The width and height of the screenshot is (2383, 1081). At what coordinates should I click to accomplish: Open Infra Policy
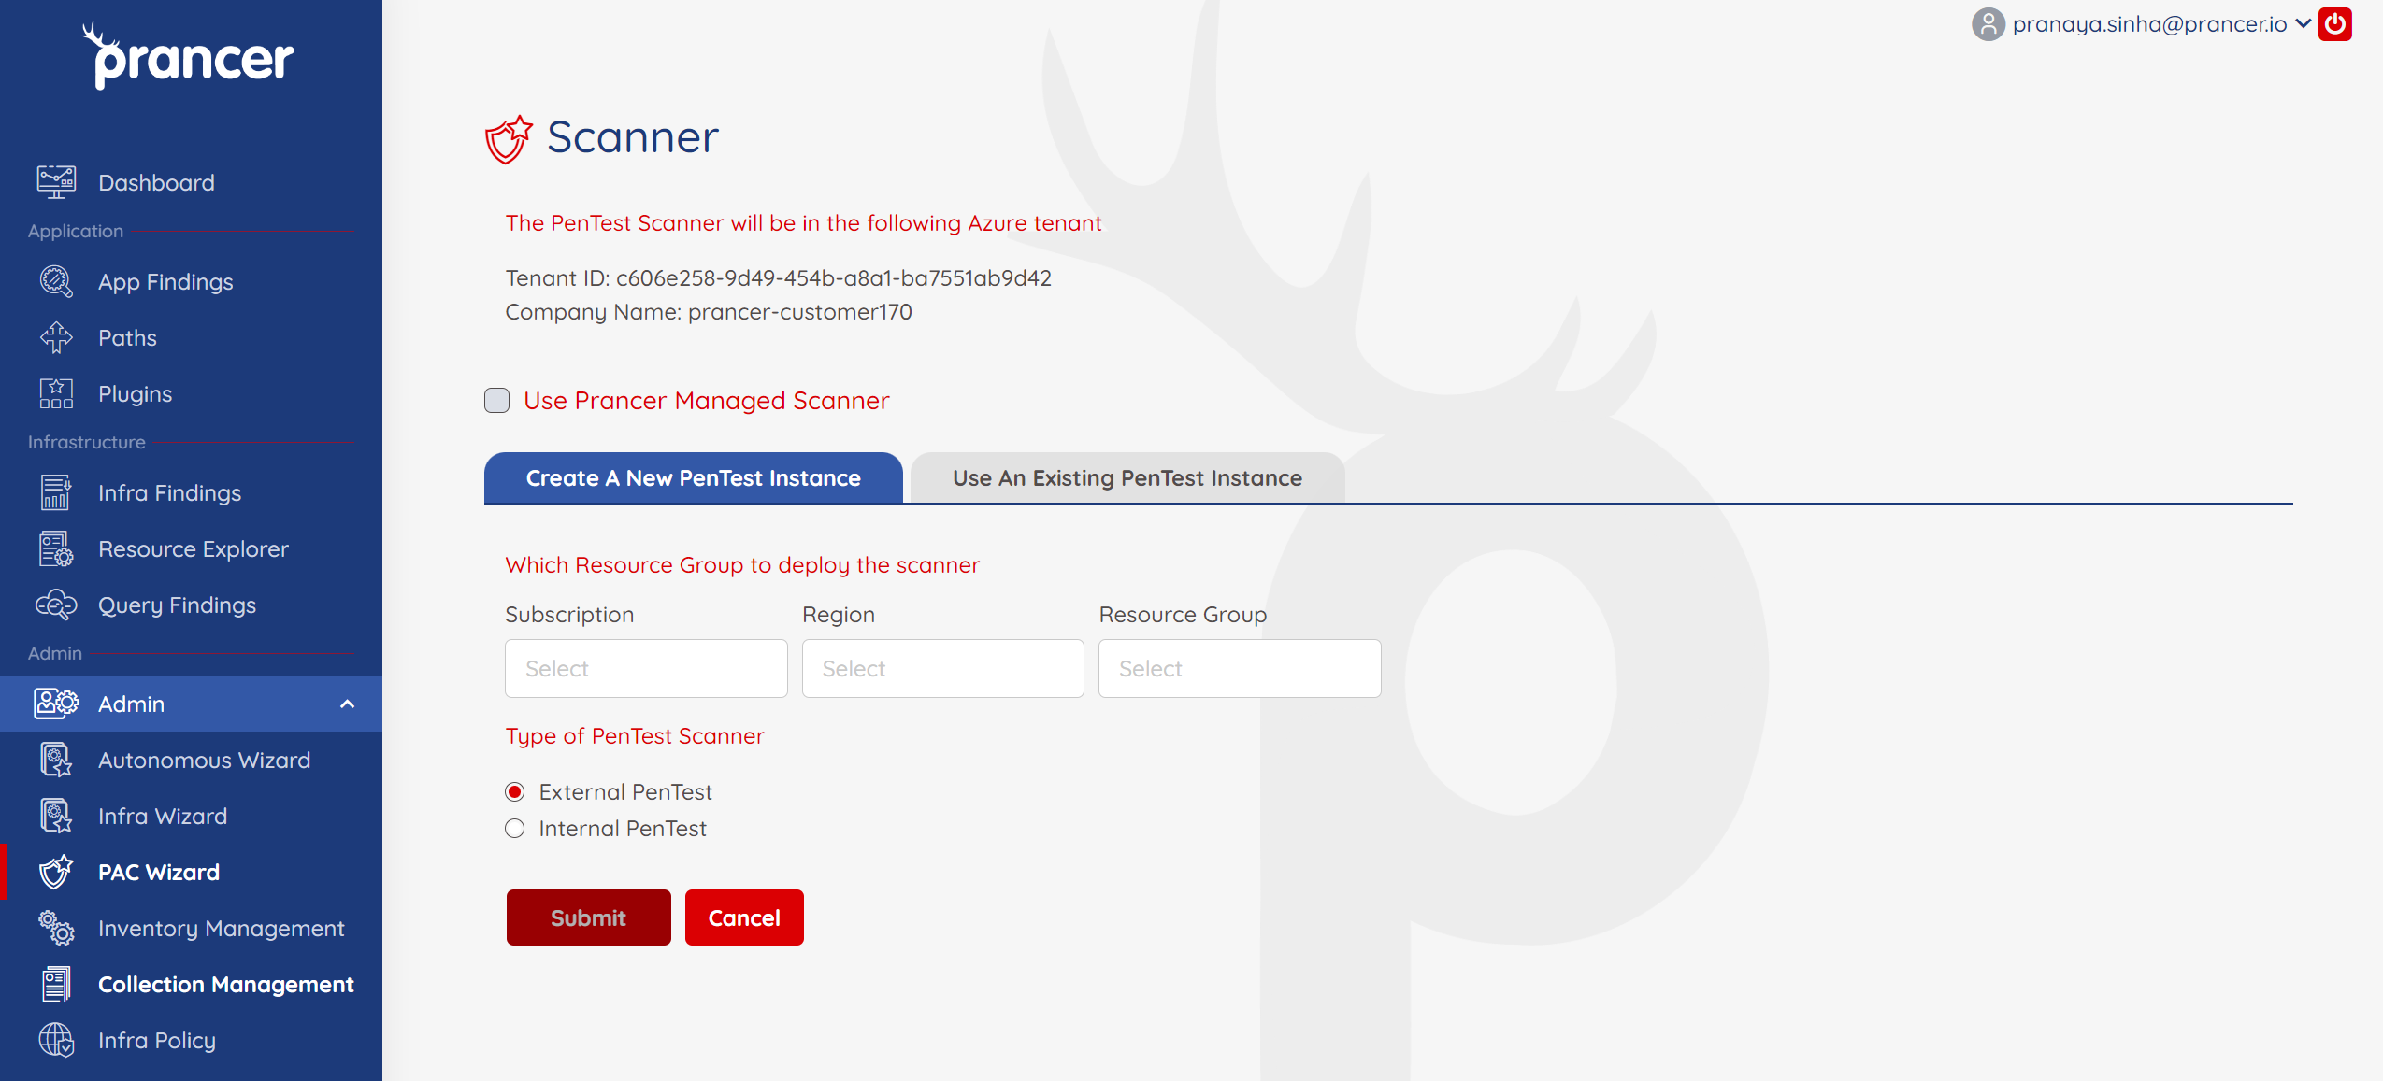pos(192,1040)
